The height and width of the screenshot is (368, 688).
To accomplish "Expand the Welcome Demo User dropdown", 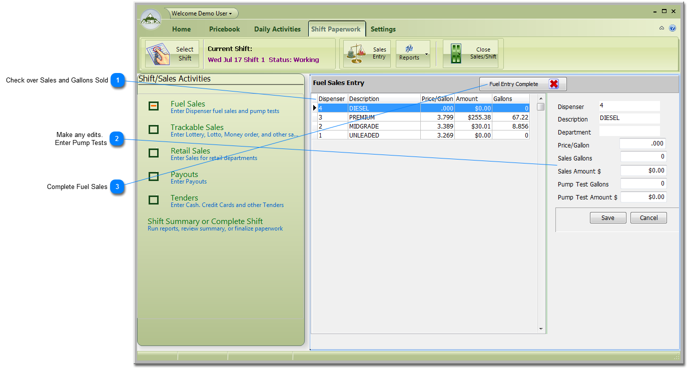I will (202, 13).
